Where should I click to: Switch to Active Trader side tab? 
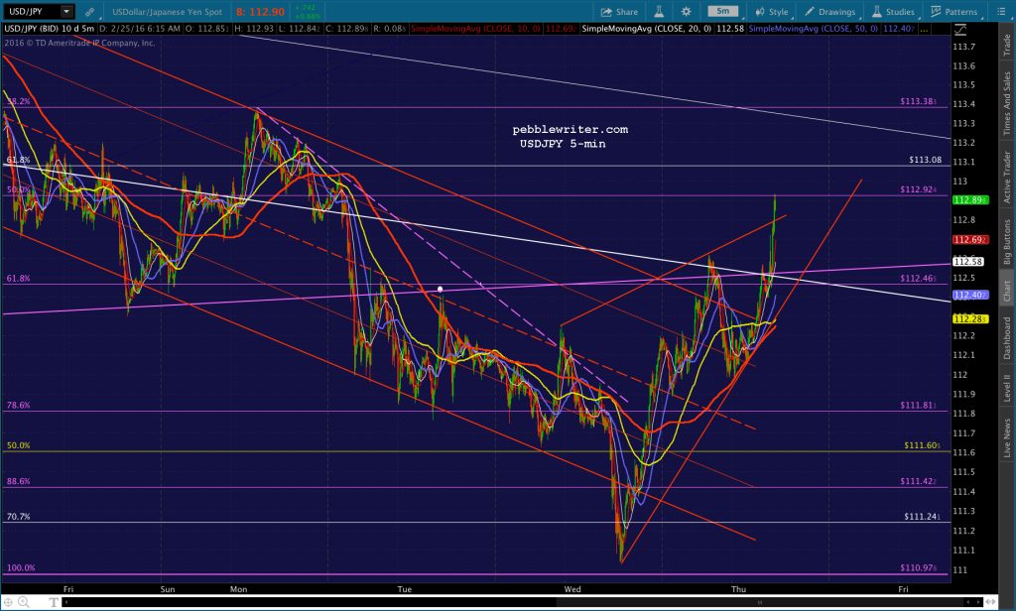click(1007, 177)
